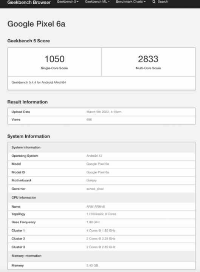Select the 5.43 GB memory value
The width and height of the screenshot is (200, 272).
pos(92,266)
